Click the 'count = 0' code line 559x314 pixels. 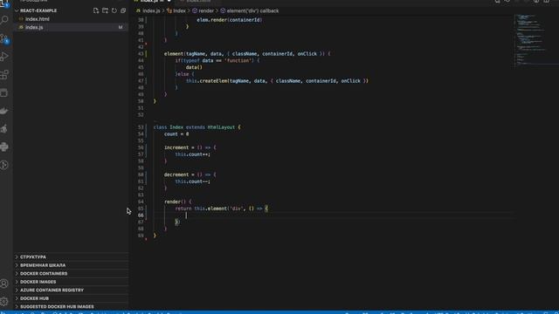click(176, 133)
